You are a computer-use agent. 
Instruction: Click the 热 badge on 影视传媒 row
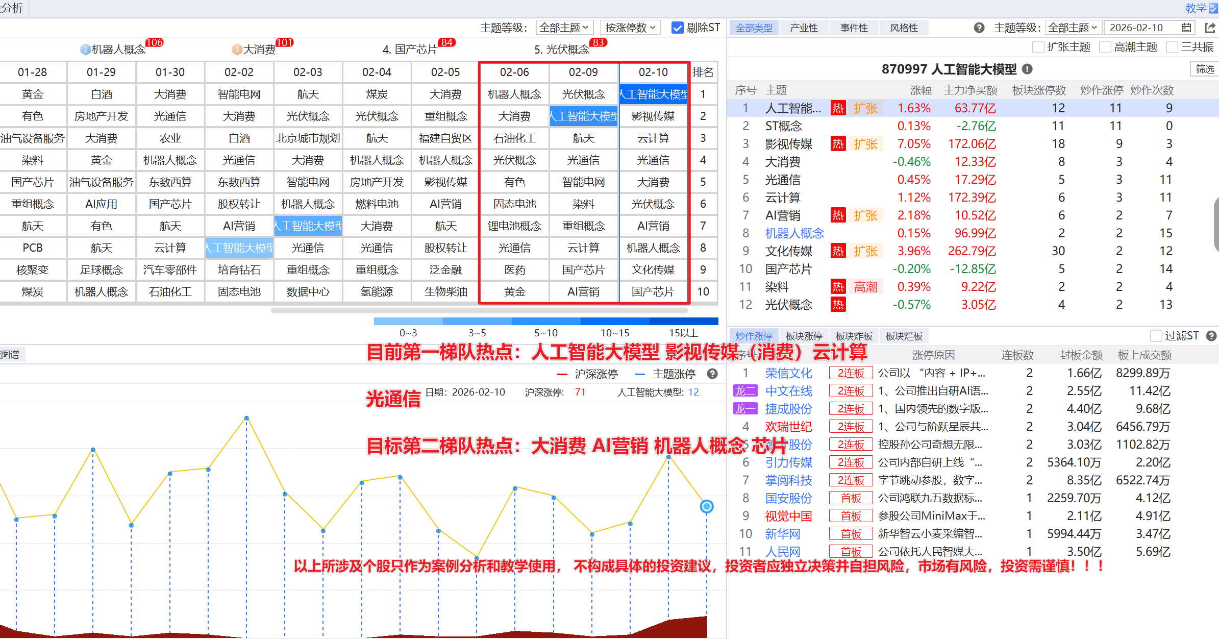838,144
